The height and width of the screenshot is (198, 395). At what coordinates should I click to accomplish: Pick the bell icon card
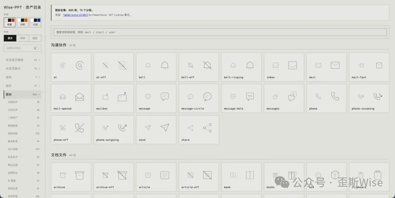(x=156, y=67)
